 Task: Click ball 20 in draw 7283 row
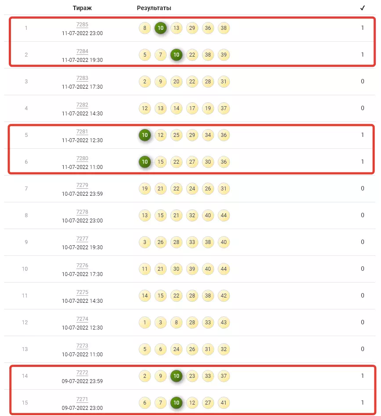(x=176, y=82)
